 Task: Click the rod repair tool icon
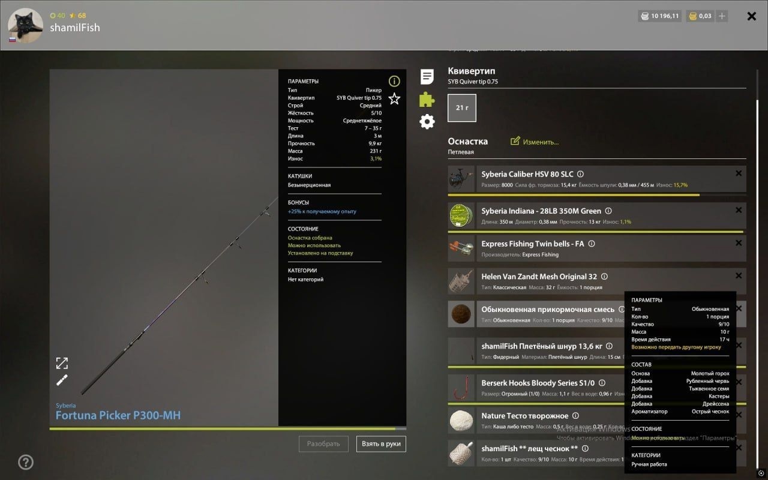[x=62, y=380]
